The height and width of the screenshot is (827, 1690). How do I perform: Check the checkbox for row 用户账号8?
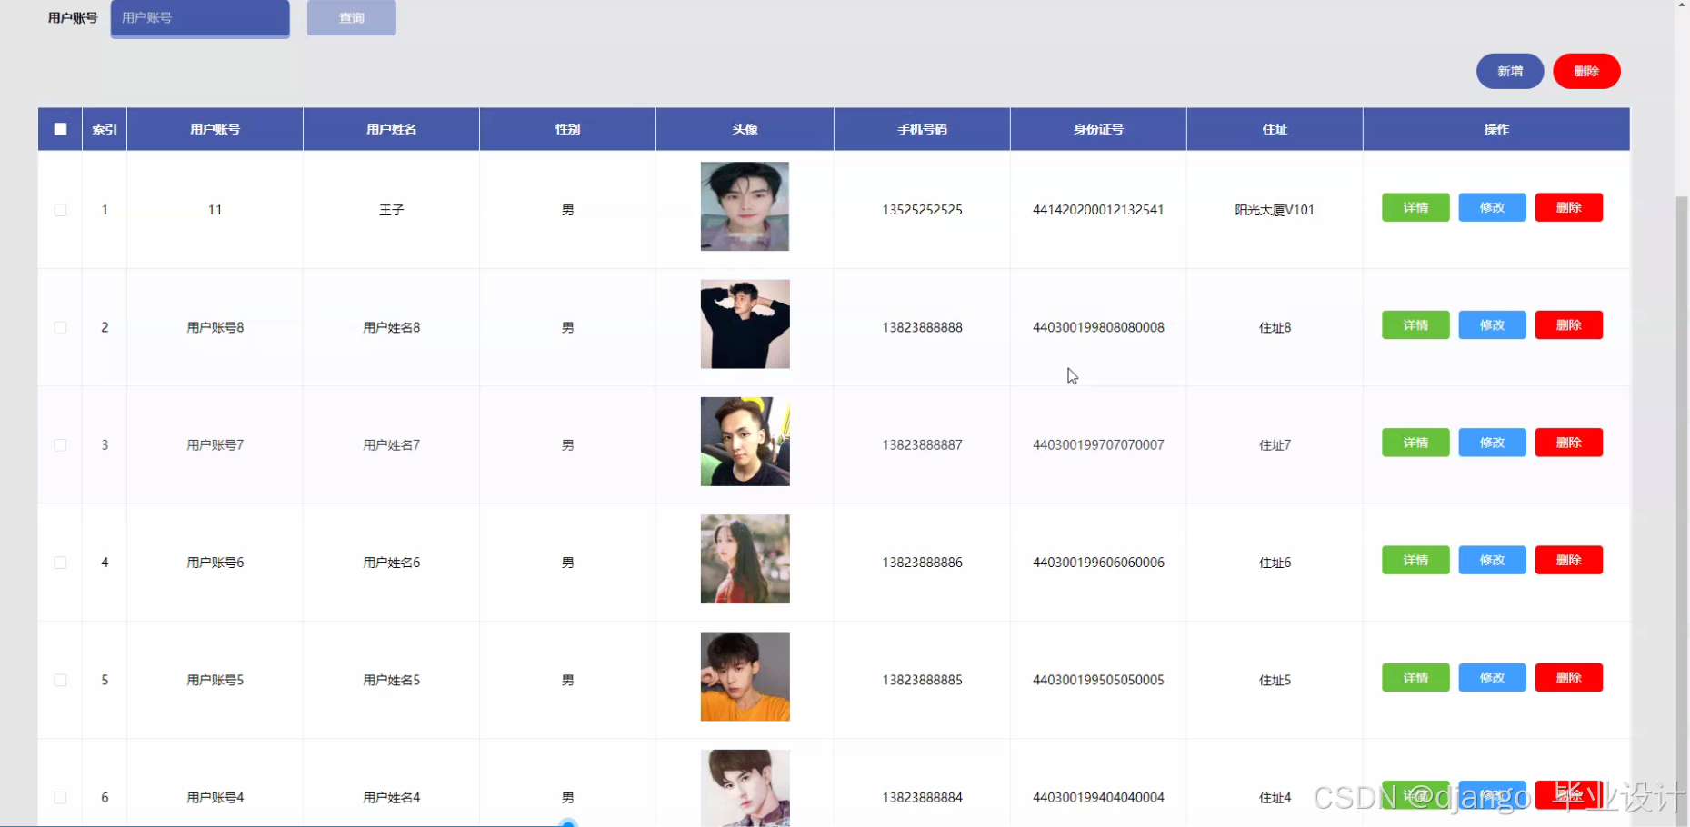60,327
